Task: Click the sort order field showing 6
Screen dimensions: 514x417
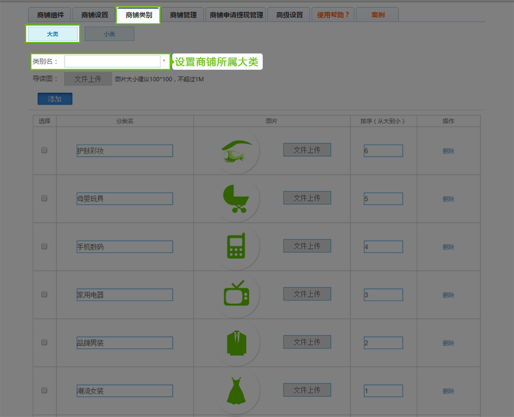Action: point(383,151)
